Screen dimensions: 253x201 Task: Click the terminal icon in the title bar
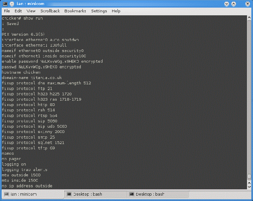(x=5, y=4)
